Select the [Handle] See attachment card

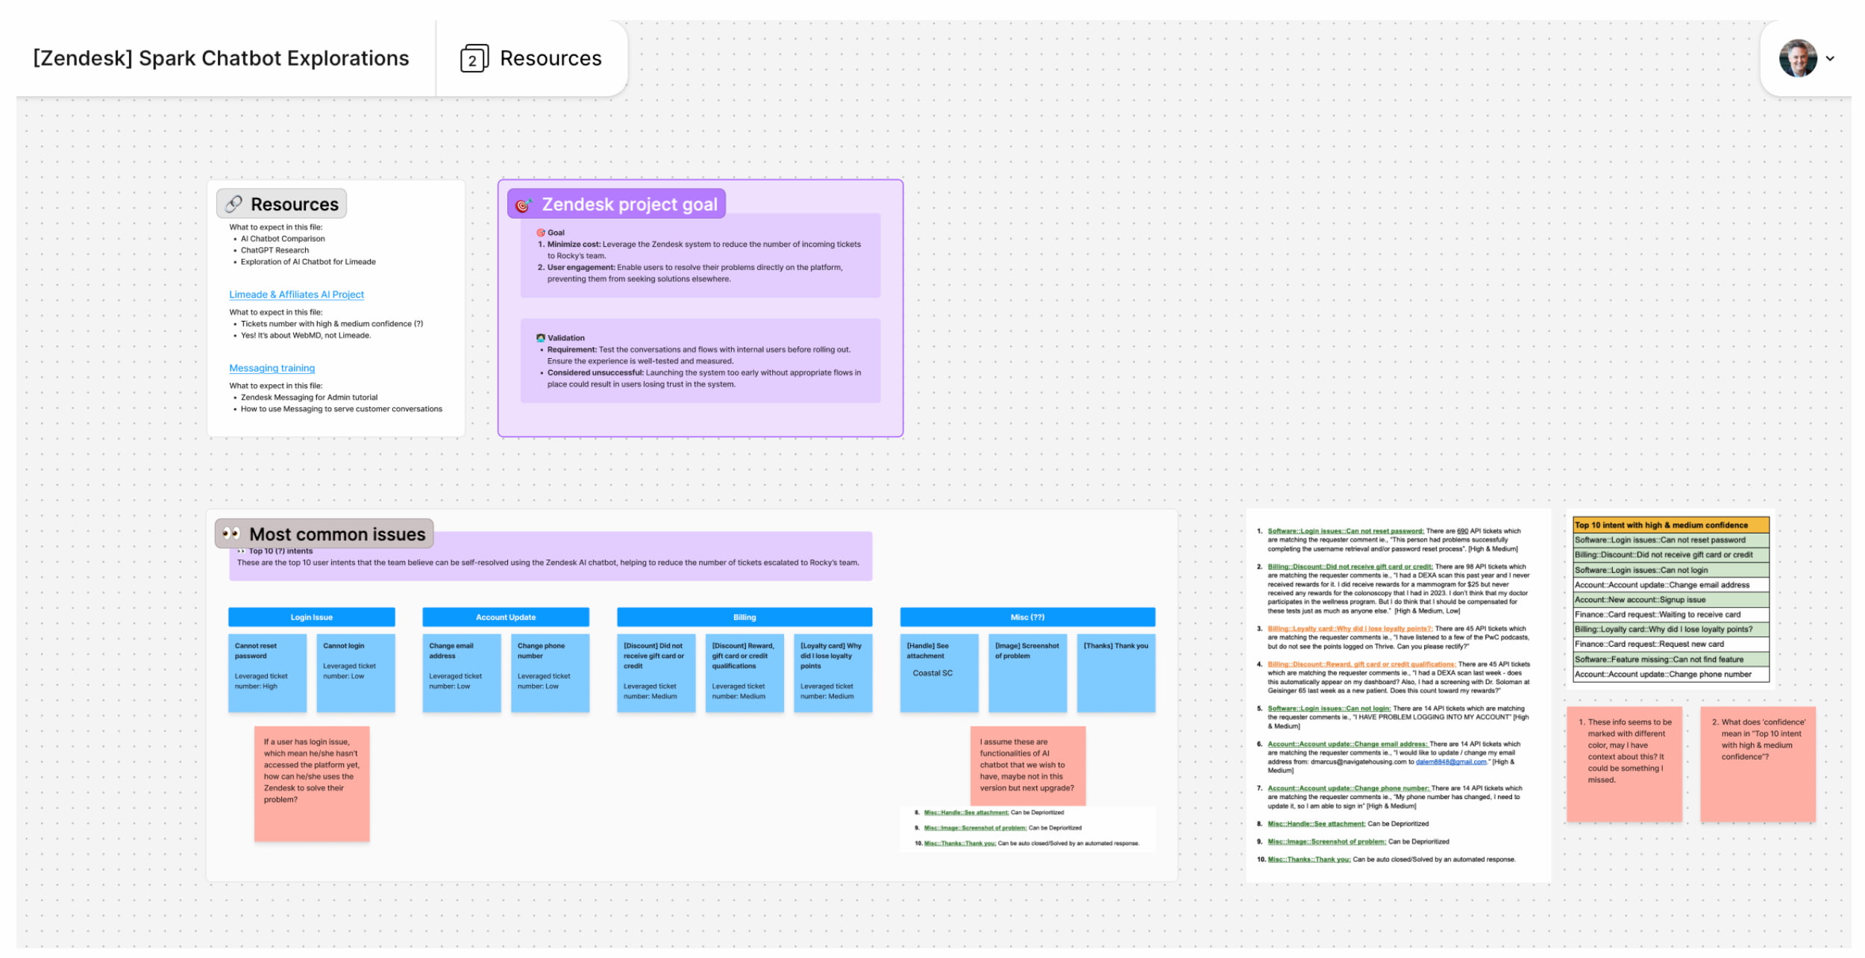[939, 673]
